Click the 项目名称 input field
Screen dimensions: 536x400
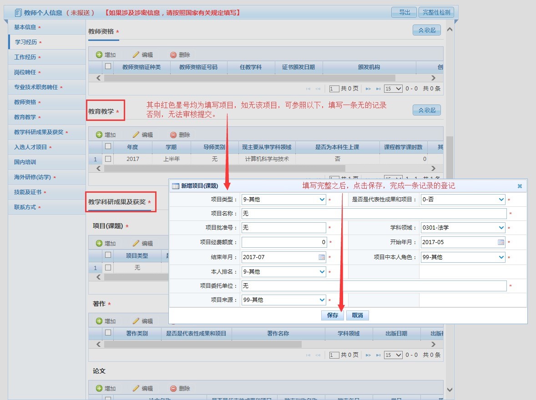coord(373,214)
